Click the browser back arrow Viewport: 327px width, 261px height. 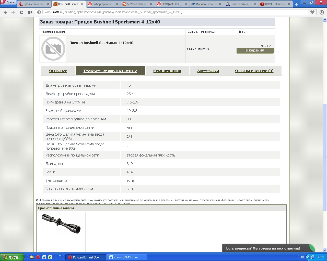tap(5, 12)
